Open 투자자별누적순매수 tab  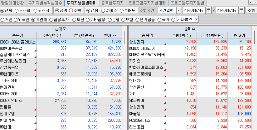[45, 3]
